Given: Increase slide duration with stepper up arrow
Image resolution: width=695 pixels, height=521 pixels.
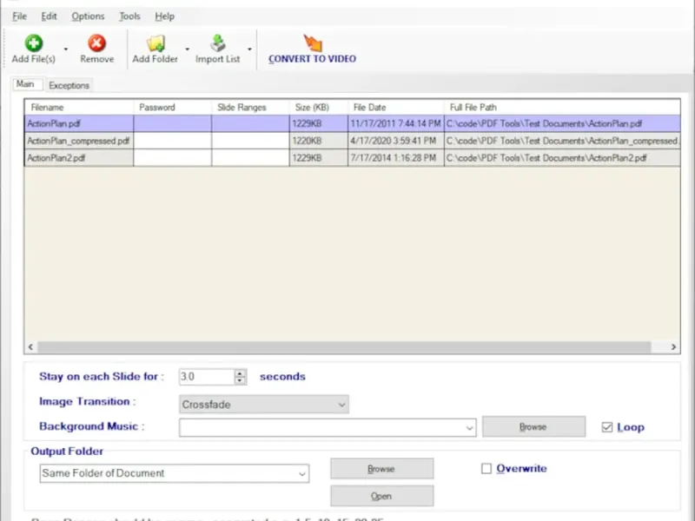Looking at the screenshot, I should point(241,373).
